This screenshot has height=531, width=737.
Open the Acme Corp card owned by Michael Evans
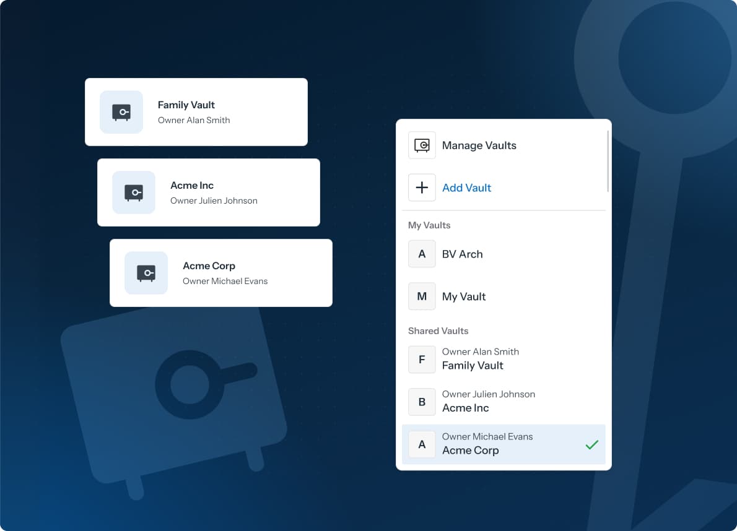pos(221,273)
